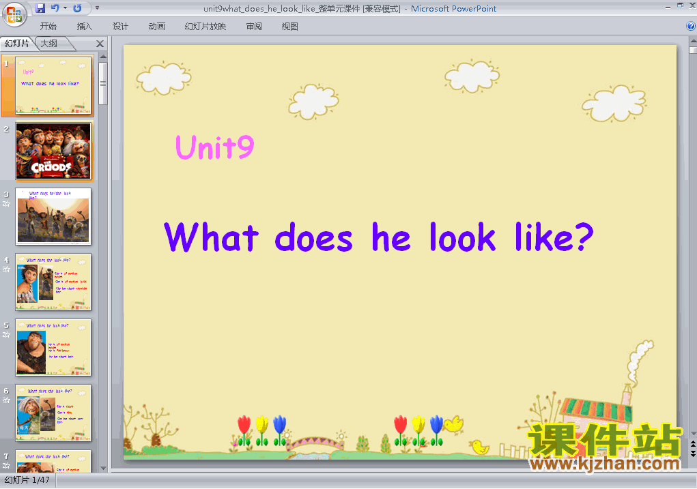Open the 审阅 ribbon tab
The width and height of the screenshot is (697, 489).
tap(254, 26)
